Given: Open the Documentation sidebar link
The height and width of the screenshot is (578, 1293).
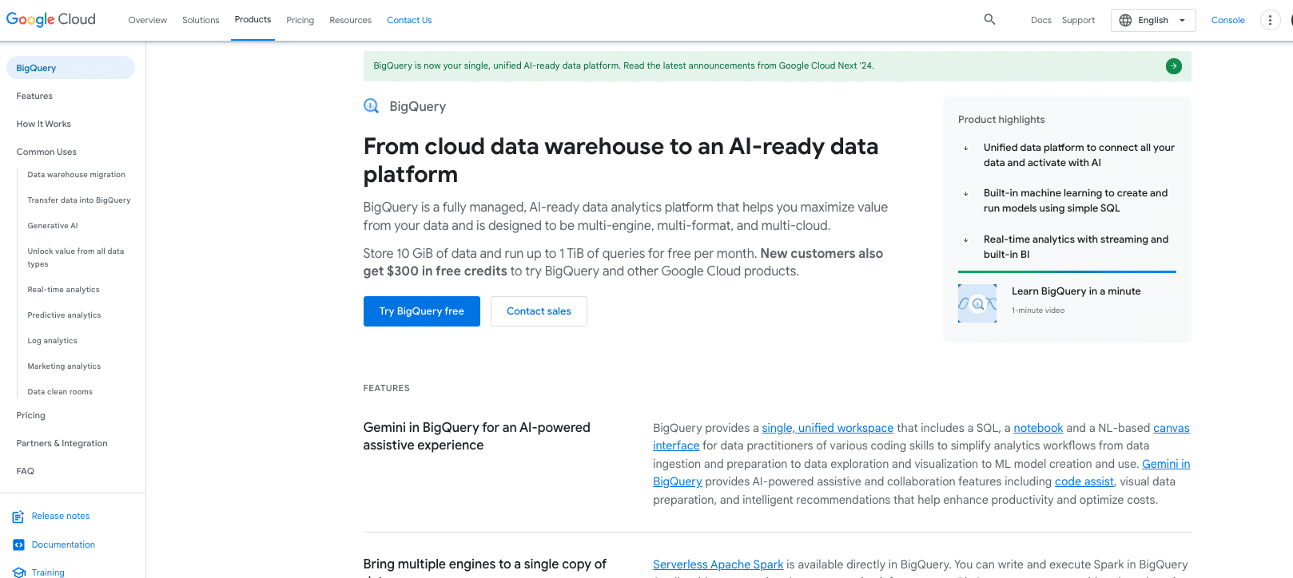Looking at the screenshot, I should 63,544.
